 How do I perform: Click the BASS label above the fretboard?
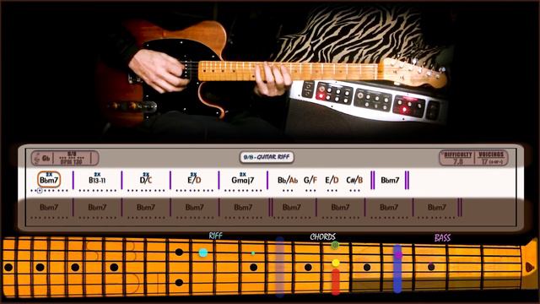tap(442, 238)
